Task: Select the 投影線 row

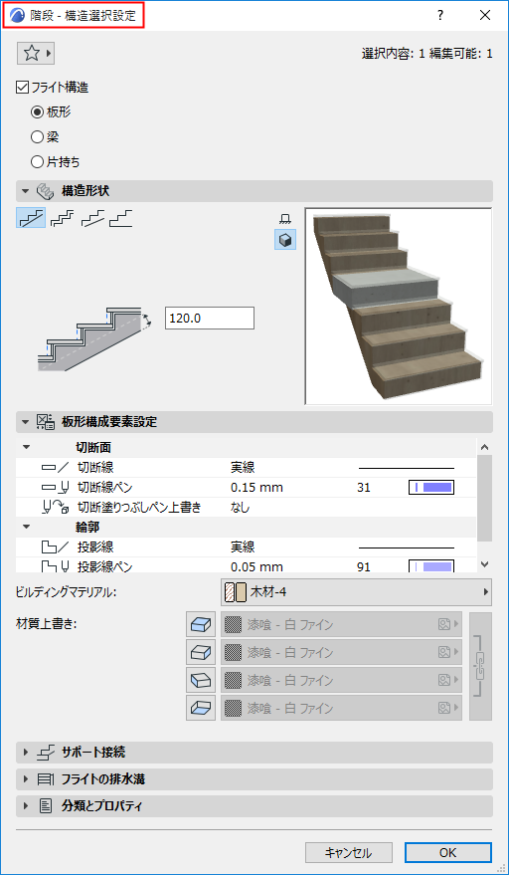Action: 247,547
